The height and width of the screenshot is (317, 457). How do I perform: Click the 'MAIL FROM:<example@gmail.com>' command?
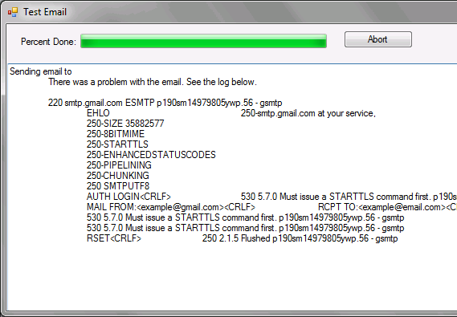(x=171, y=207)
